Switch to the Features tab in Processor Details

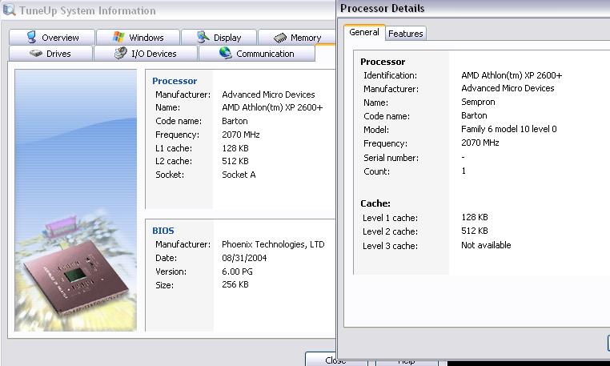pyautogui.click(x=406, y=34)
